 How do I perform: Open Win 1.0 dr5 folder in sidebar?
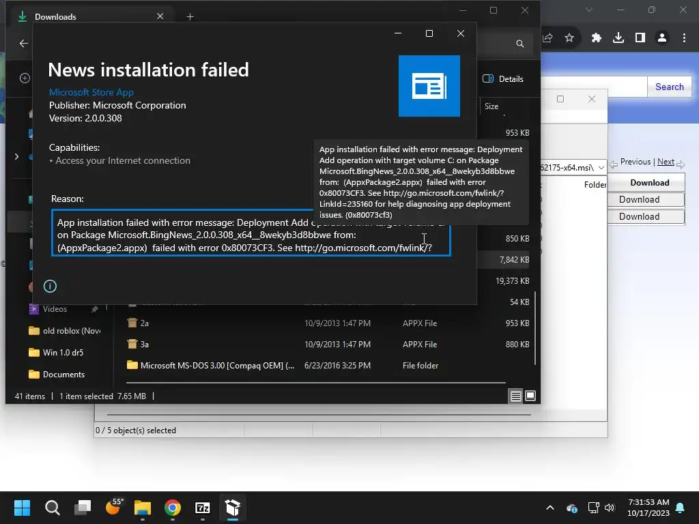56,353
